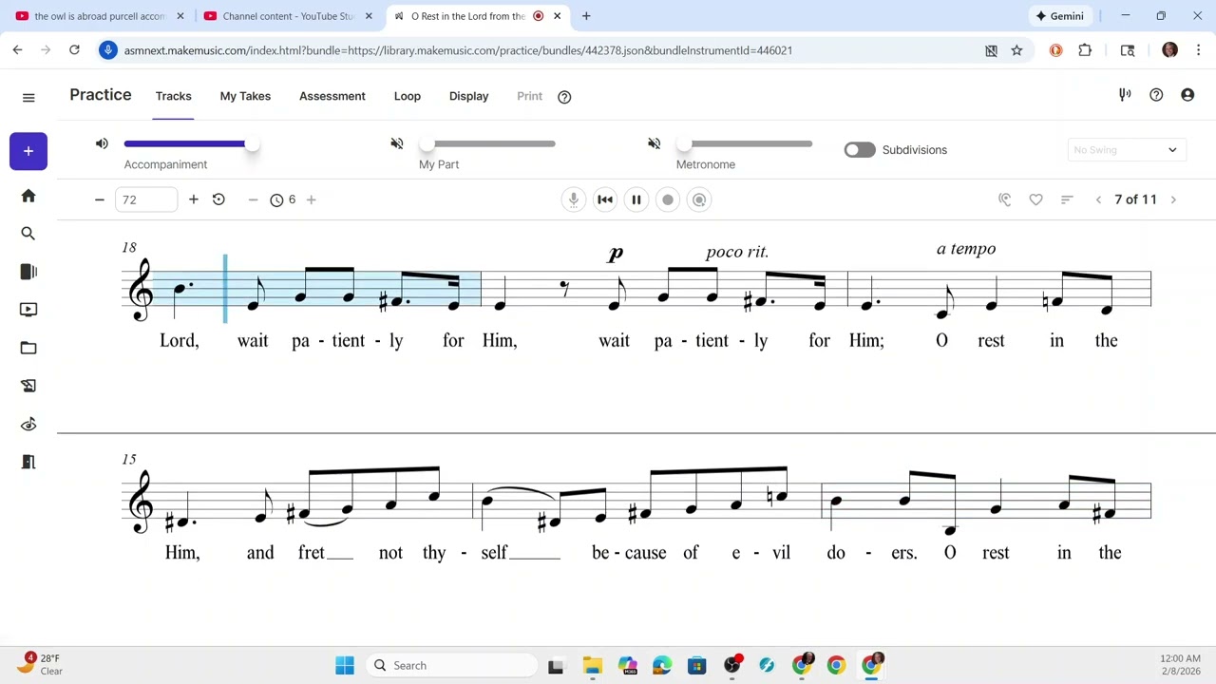Toggle the Subdivisions switch
The width and height of the screenshot is (1216, 684).
pyautogui.click(x=860, y=150)
